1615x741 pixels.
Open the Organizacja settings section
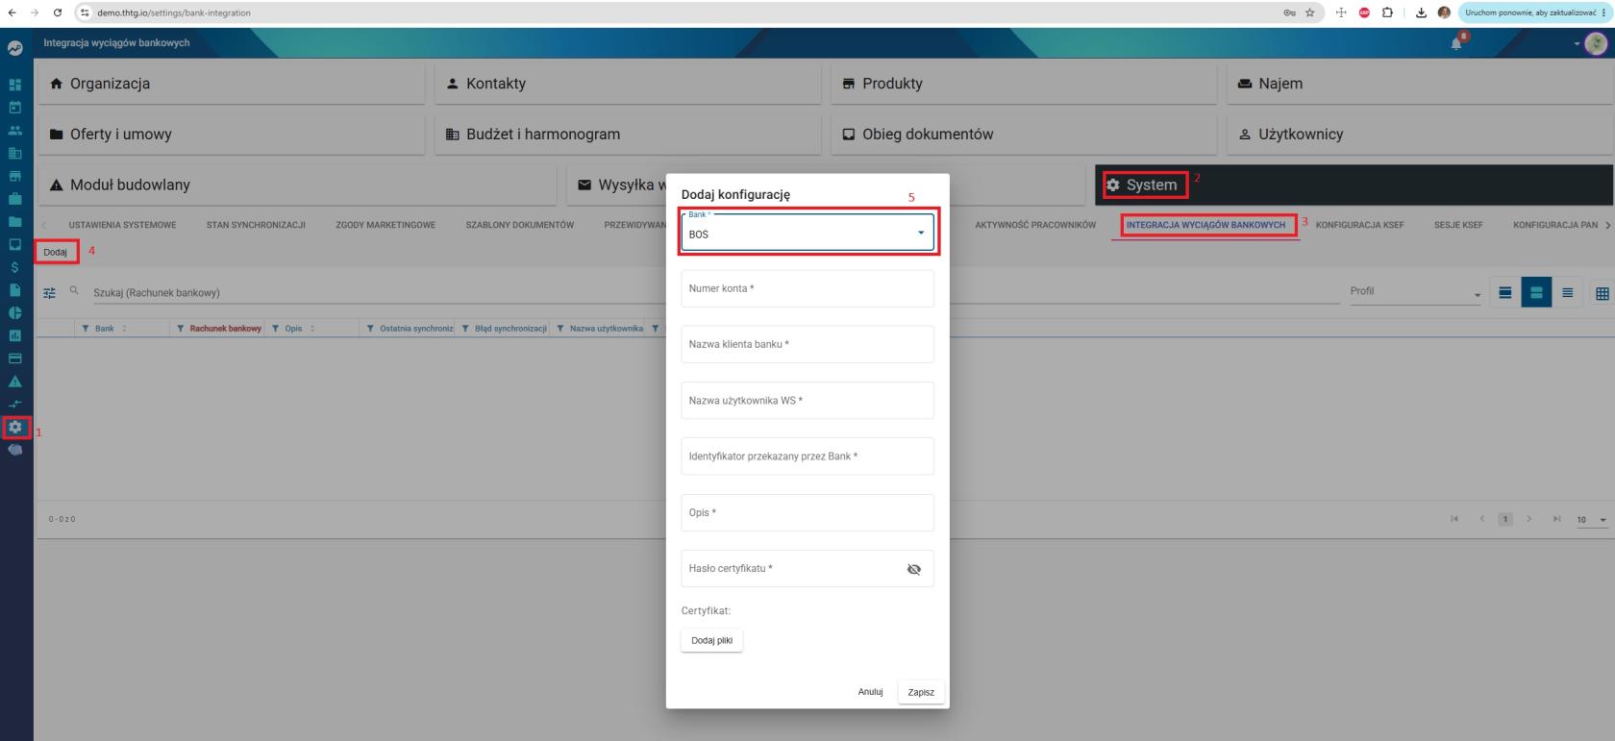point(231,84)
